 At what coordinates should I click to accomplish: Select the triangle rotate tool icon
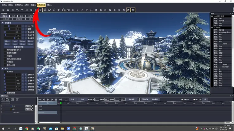click(x=45, y=10)
